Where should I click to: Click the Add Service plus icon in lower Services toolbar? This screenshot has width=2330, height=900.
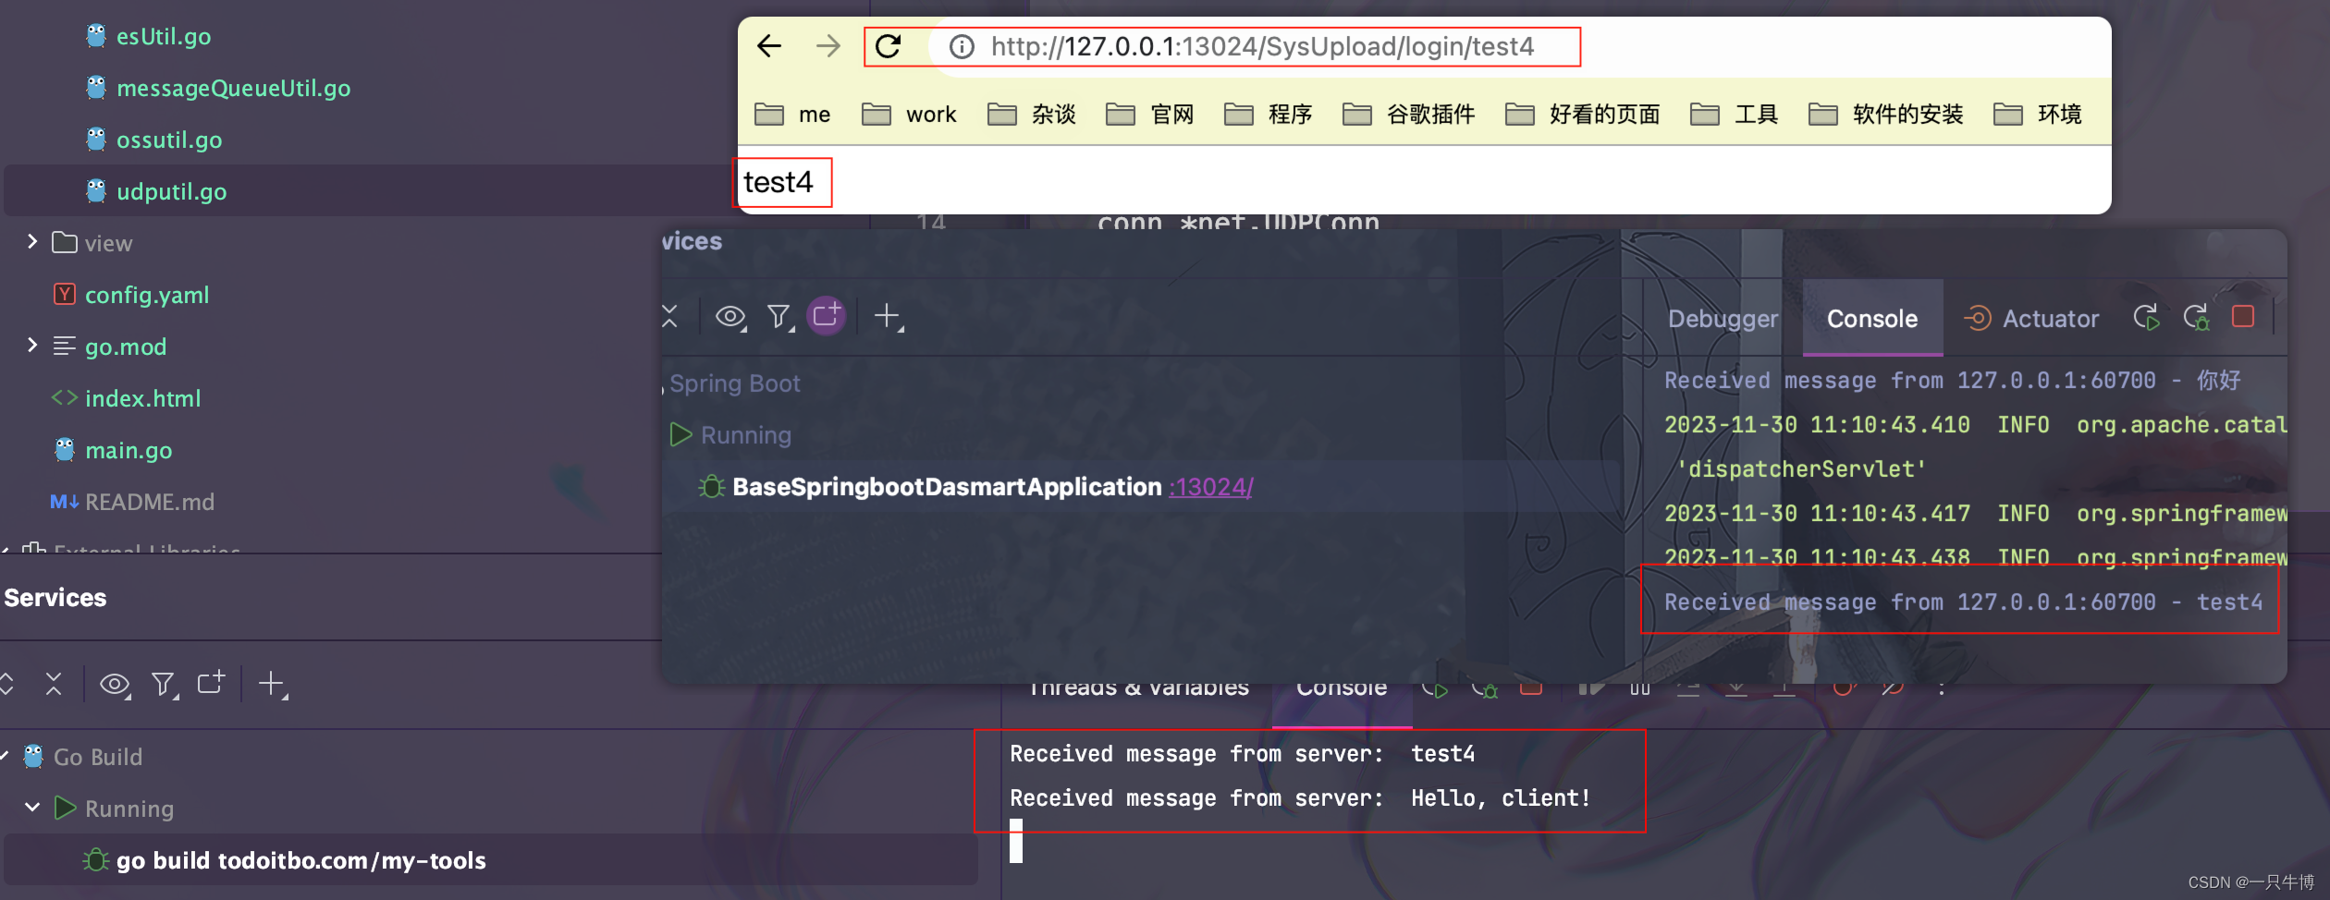(x=272, y=684)
